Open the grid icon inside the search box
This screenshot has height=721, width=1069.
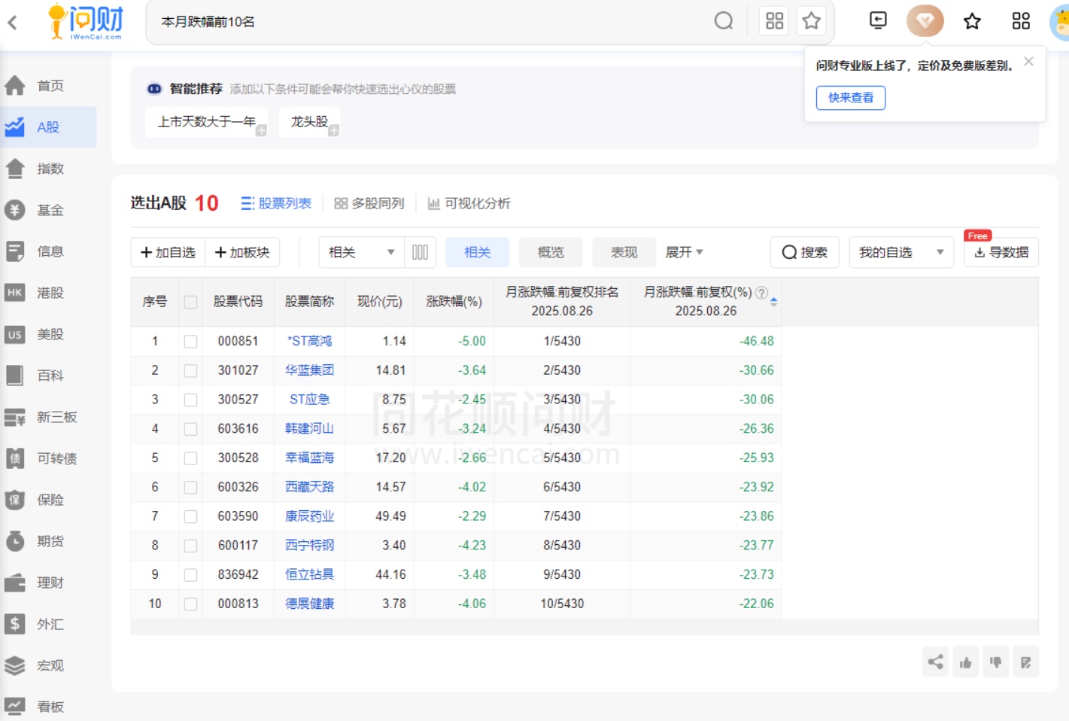775,21
